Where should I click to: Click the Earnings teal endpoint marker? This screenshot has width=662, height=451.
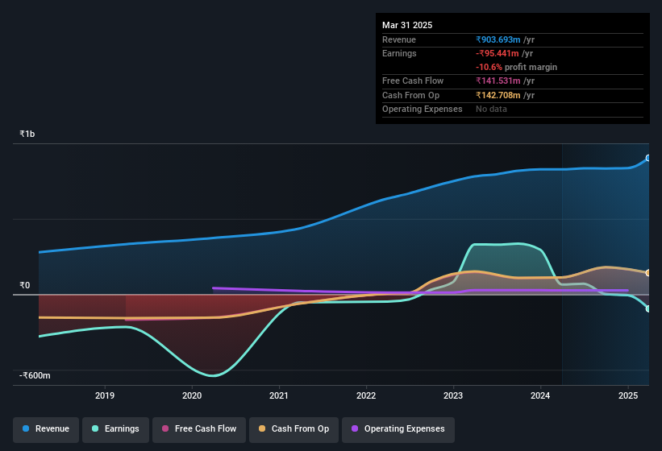coord(648,308)
